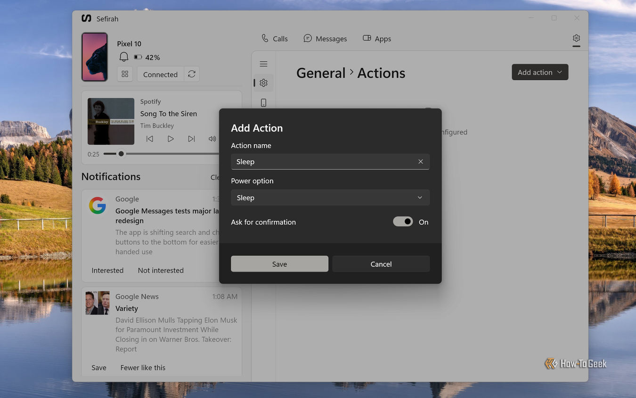Switch to the Messages tab
The height and width of the screenshot is (398, 636).
tap(325, 39)
